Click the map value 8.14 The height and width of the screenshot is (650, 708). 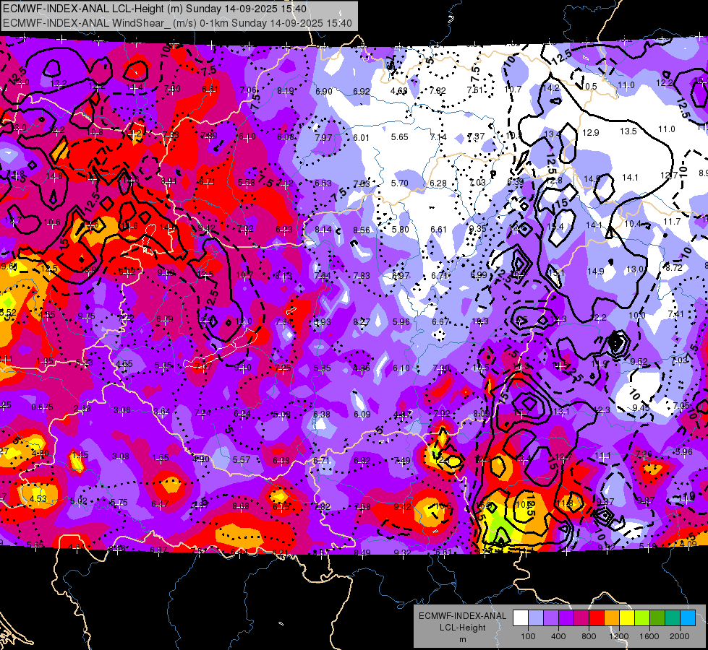[x=323, y=230]
